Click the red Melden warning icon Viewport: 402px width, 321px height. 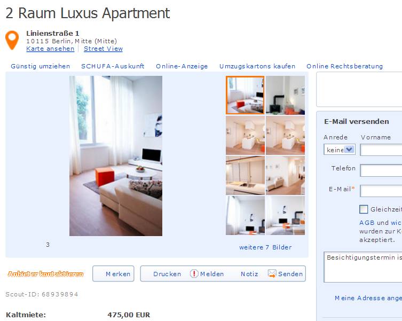194,273
